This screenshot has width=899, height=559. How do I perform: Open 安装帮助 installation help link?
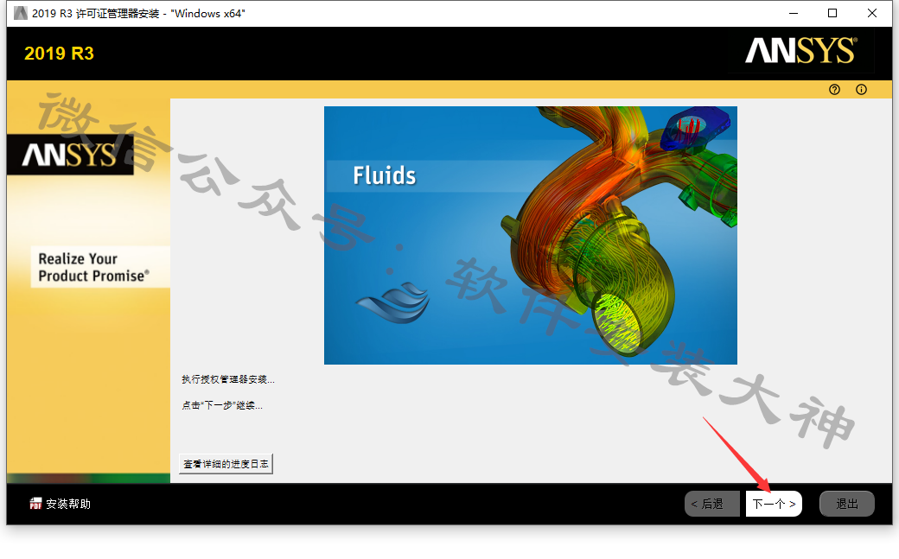68,504
